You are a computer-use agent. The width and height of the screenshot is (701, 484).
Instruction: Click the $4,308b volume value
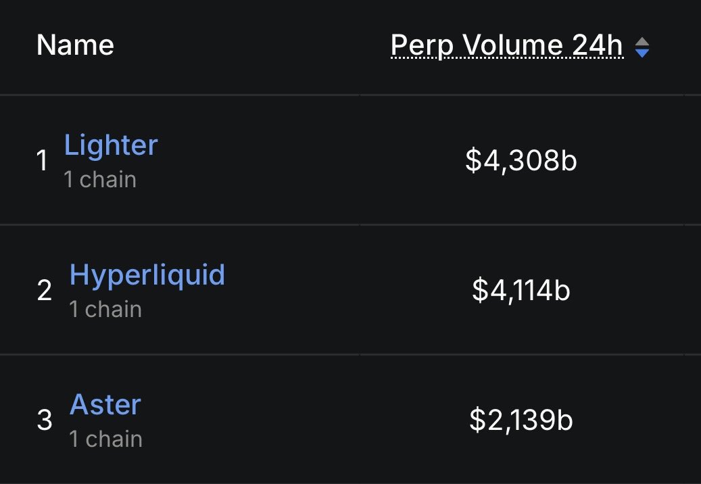[x=521, y=161]
